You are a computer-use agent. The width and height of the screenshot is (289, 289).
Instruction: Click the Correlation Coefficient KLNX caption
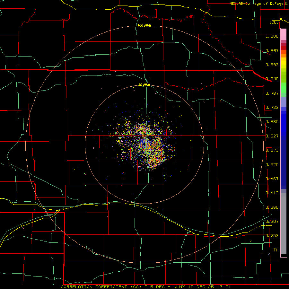pyautogui.click(x=146, y=287)
